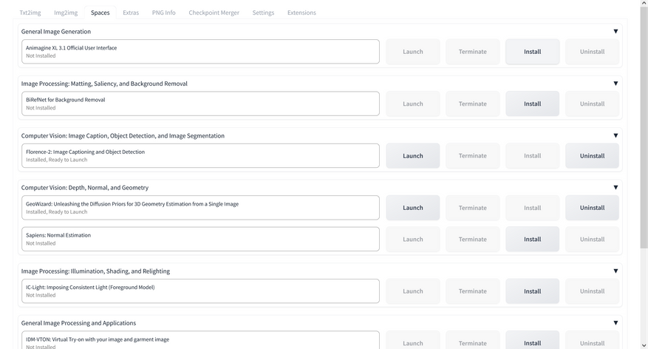The width and height of the screenshot is (648, 349).
Task: Collapse the Illumination, Shading, and Relighting section
Action: pos(615,271)
